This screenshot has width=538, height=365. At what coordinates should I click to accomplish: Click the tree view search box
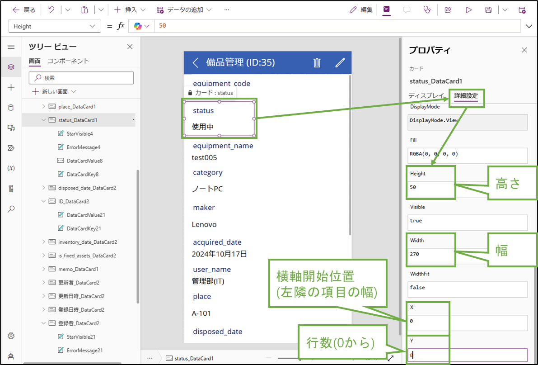[x=81, y=78]
